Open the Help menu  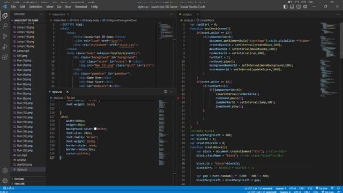(94, 7)
